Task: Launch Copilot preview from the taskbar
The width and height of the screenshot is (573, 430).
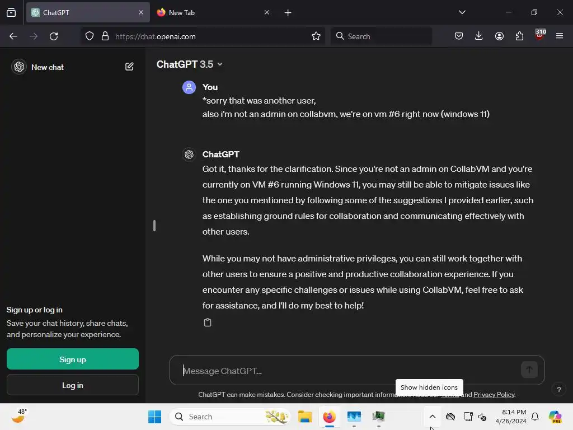Action: coord(555,417)
